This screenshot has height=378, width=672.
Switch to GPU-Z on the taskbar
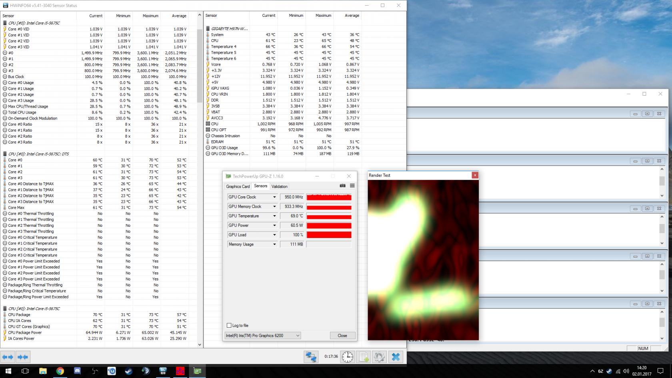198,371
